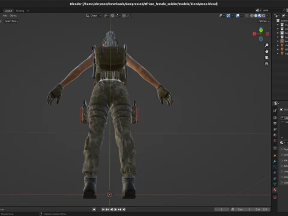Switch to wireframe viewport shading
The width and height of the screenshot is (288, 216).
[x=252, y=16]
